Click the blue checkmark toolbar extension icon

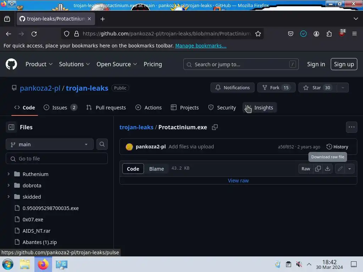point(303,34)
